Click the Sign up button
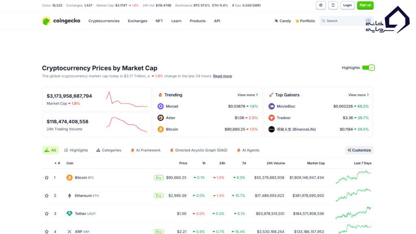 click(x=365, y=5)
